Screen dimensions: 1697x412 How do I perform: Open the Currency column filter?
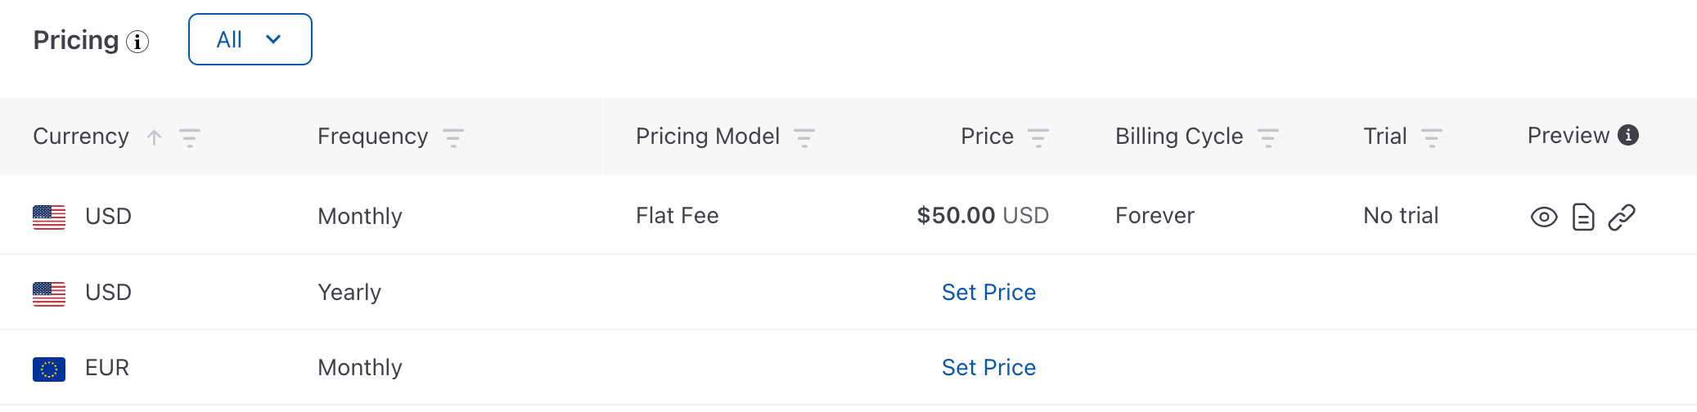[x=190, y=137]
